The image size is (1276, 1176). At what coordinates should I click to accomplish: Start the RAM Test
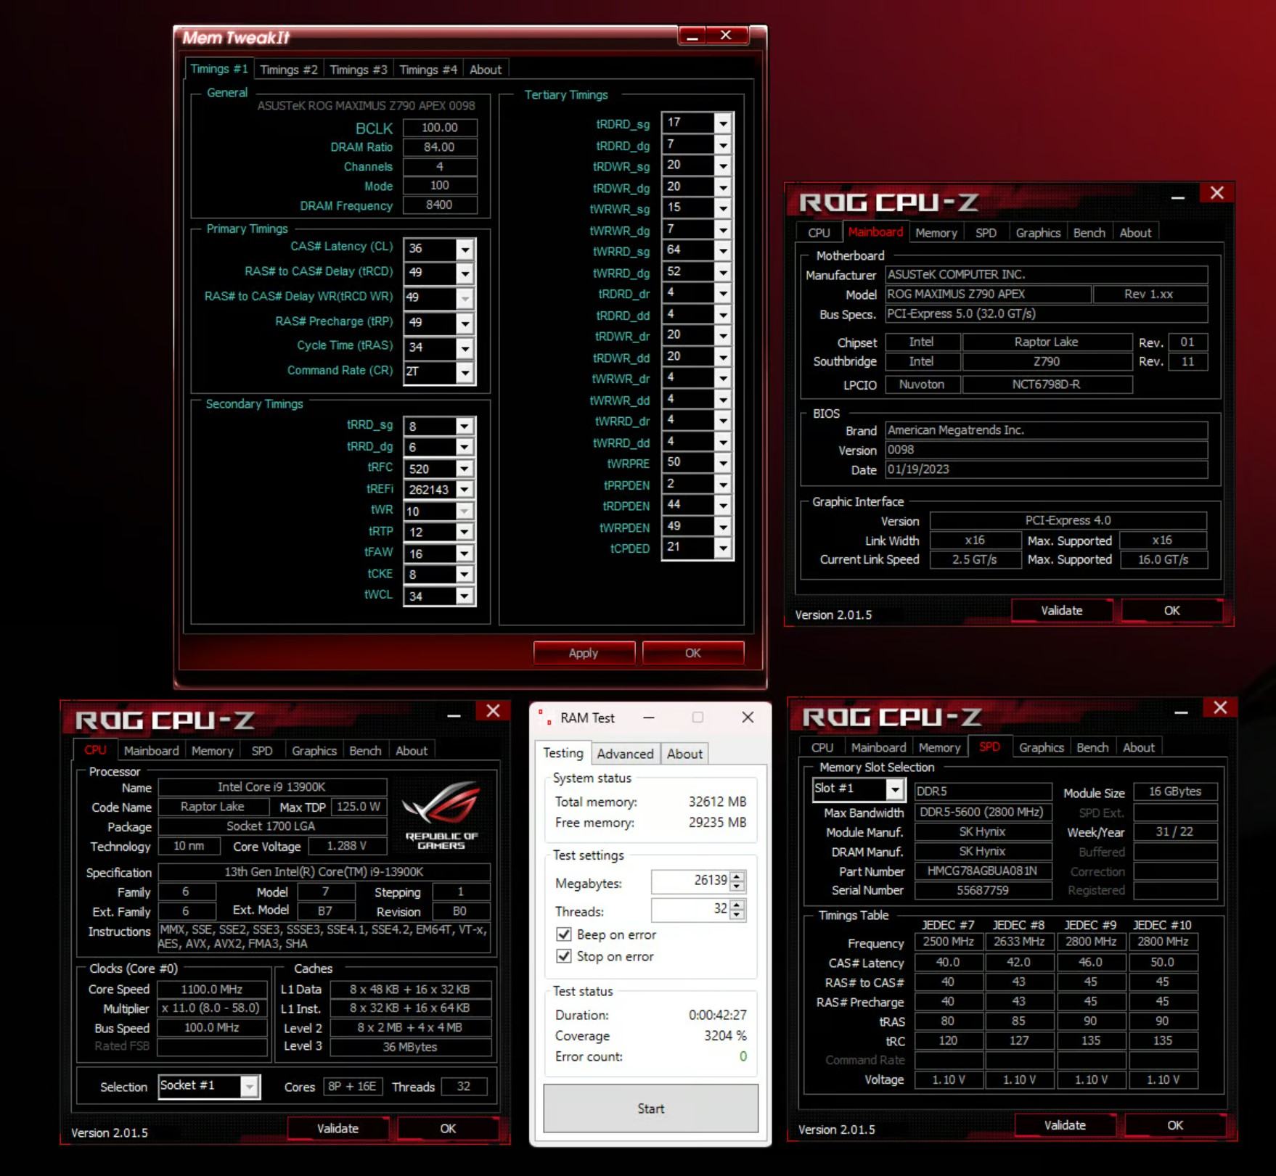(651, 1109)
